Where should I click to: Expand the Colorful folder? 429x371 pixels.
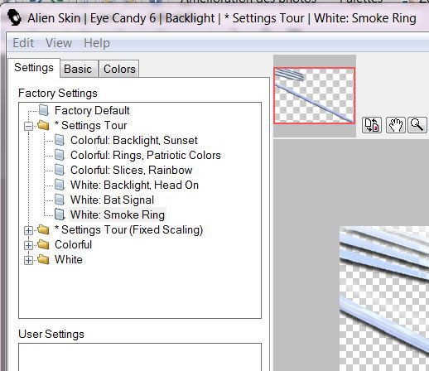coord(28,245)
